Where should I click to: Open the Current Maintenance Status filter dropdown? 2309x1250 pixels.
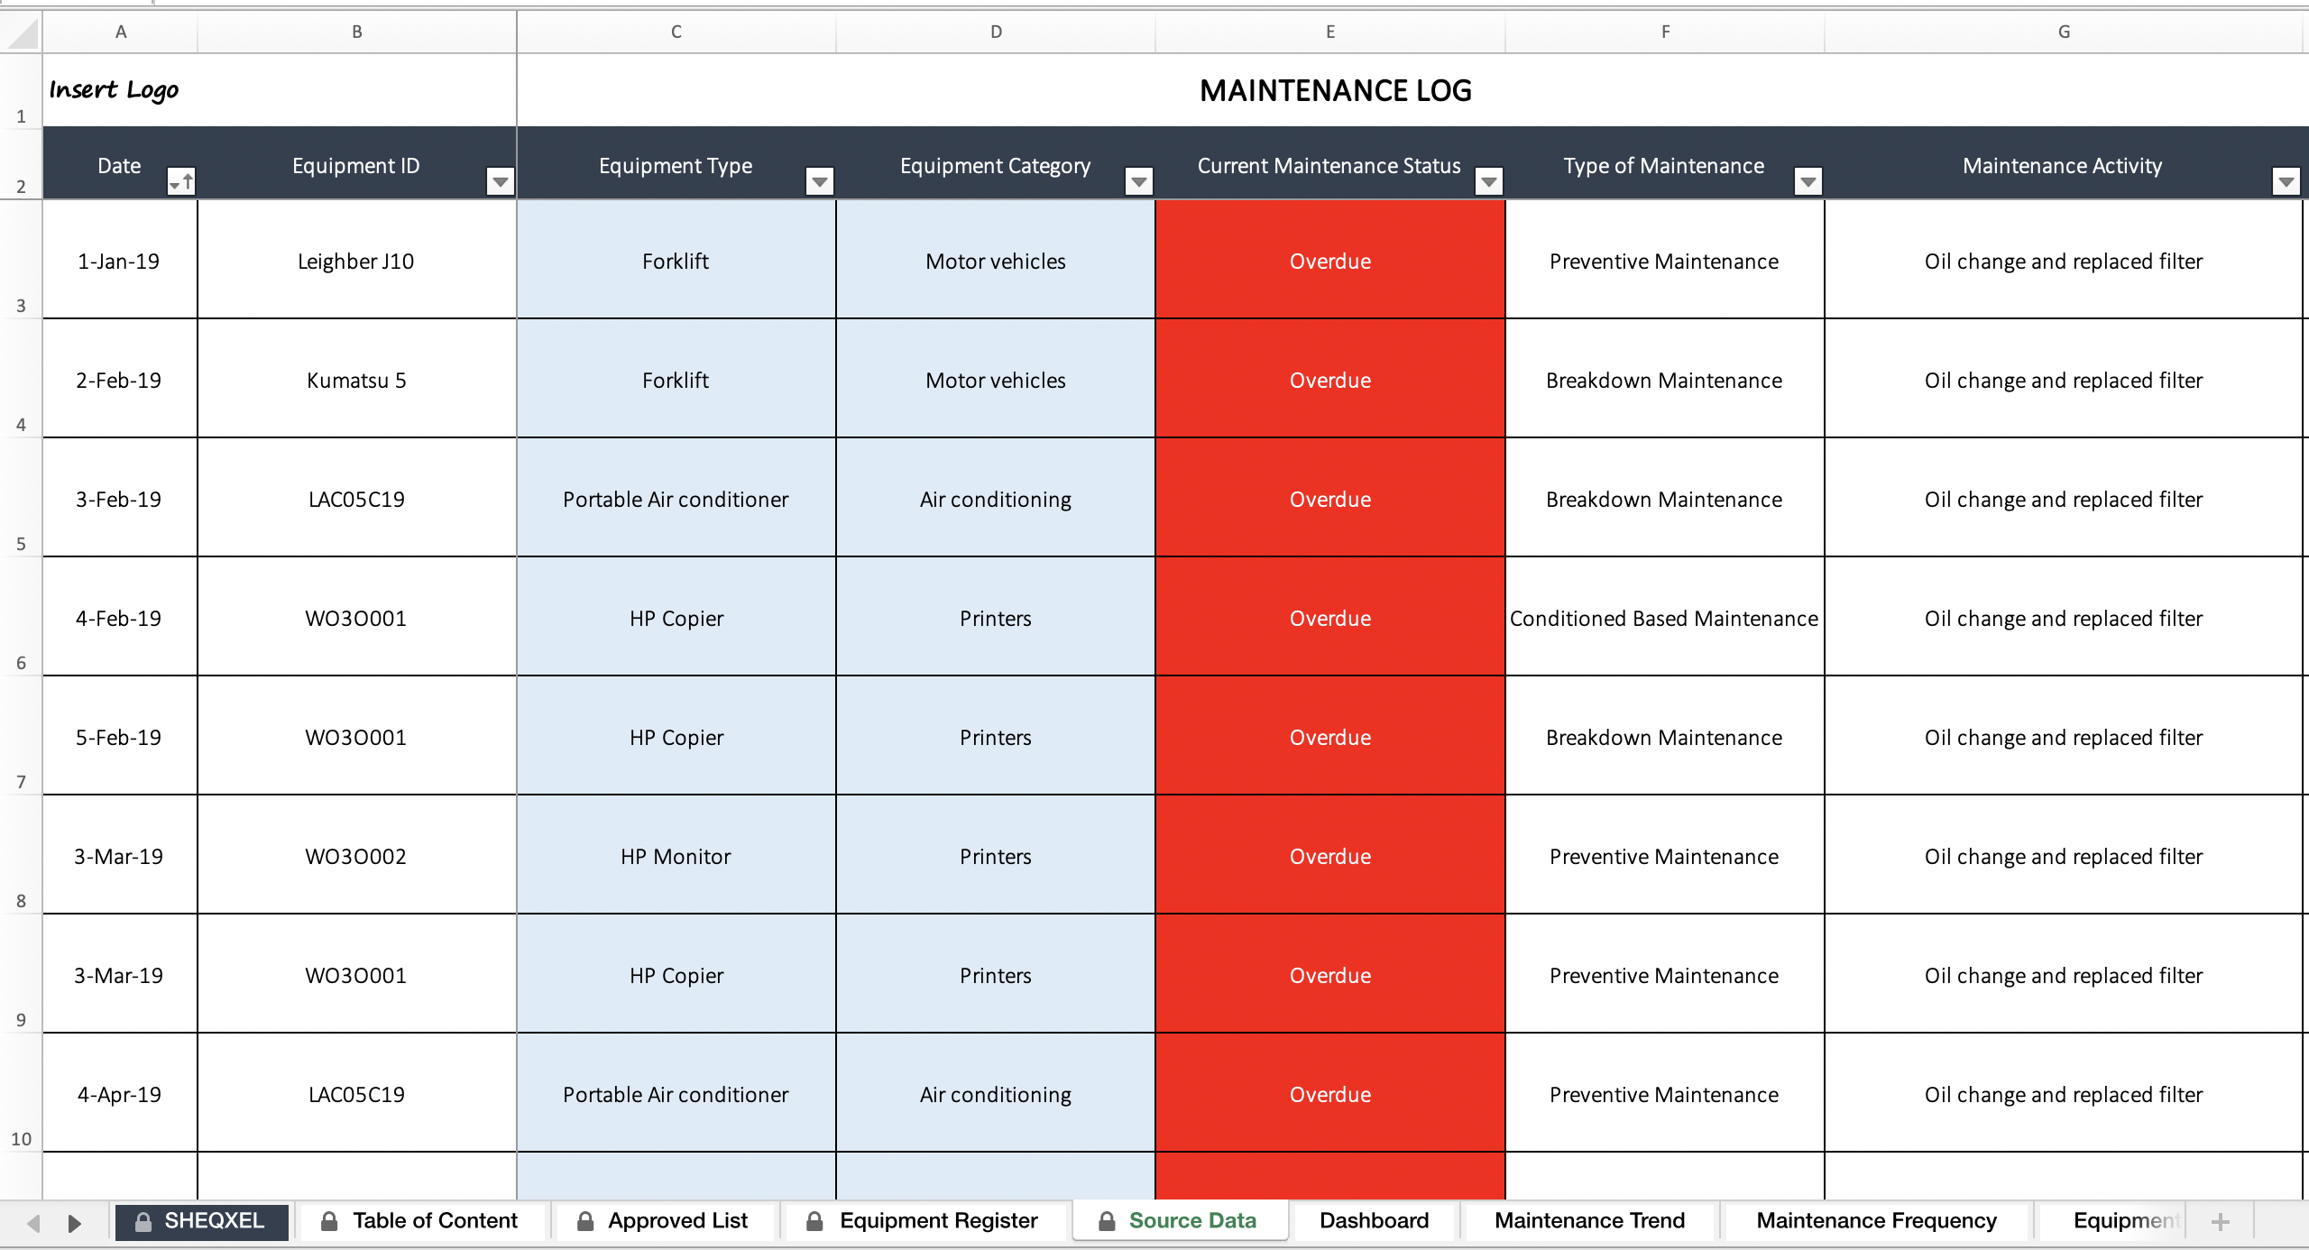(1489, 182)
